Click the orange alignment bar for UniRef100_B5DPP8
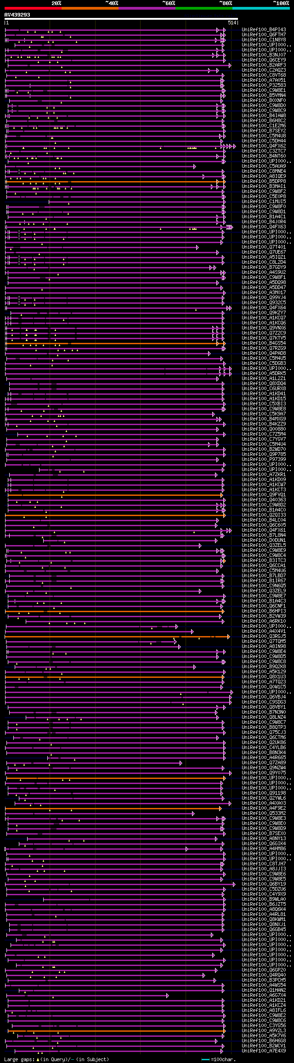Viewport: 294px width, 1063px height. point(115,182)
